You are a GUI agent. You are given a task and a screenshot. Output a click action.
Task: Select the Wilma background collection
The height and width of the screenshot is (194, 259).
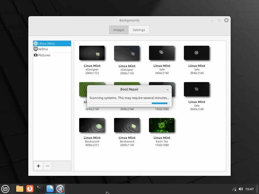click(x=52, y=49)
